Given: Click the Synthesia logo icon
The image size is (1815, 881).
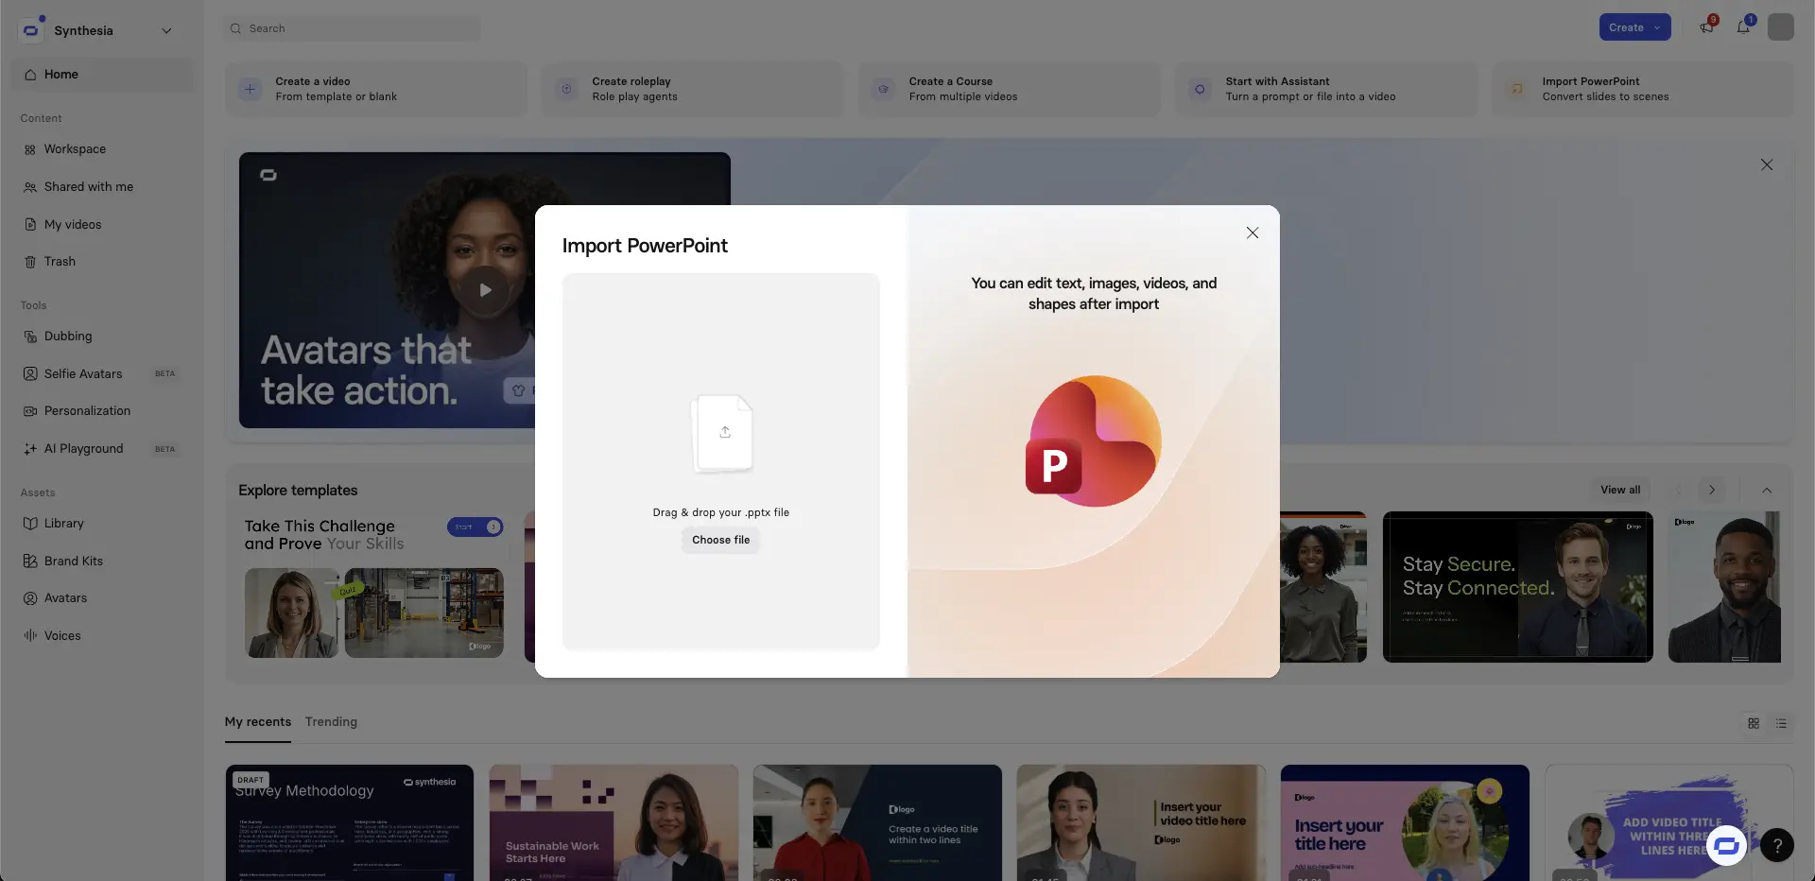Looking at the screenshot, I should tap(31, 30).
